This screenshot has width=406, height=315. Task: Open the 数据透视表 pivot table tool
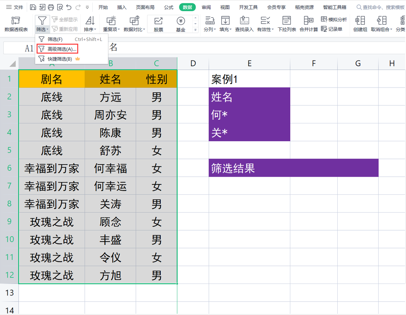point(16,24)
